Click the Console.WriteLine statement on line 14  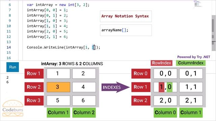click(63, 47)
